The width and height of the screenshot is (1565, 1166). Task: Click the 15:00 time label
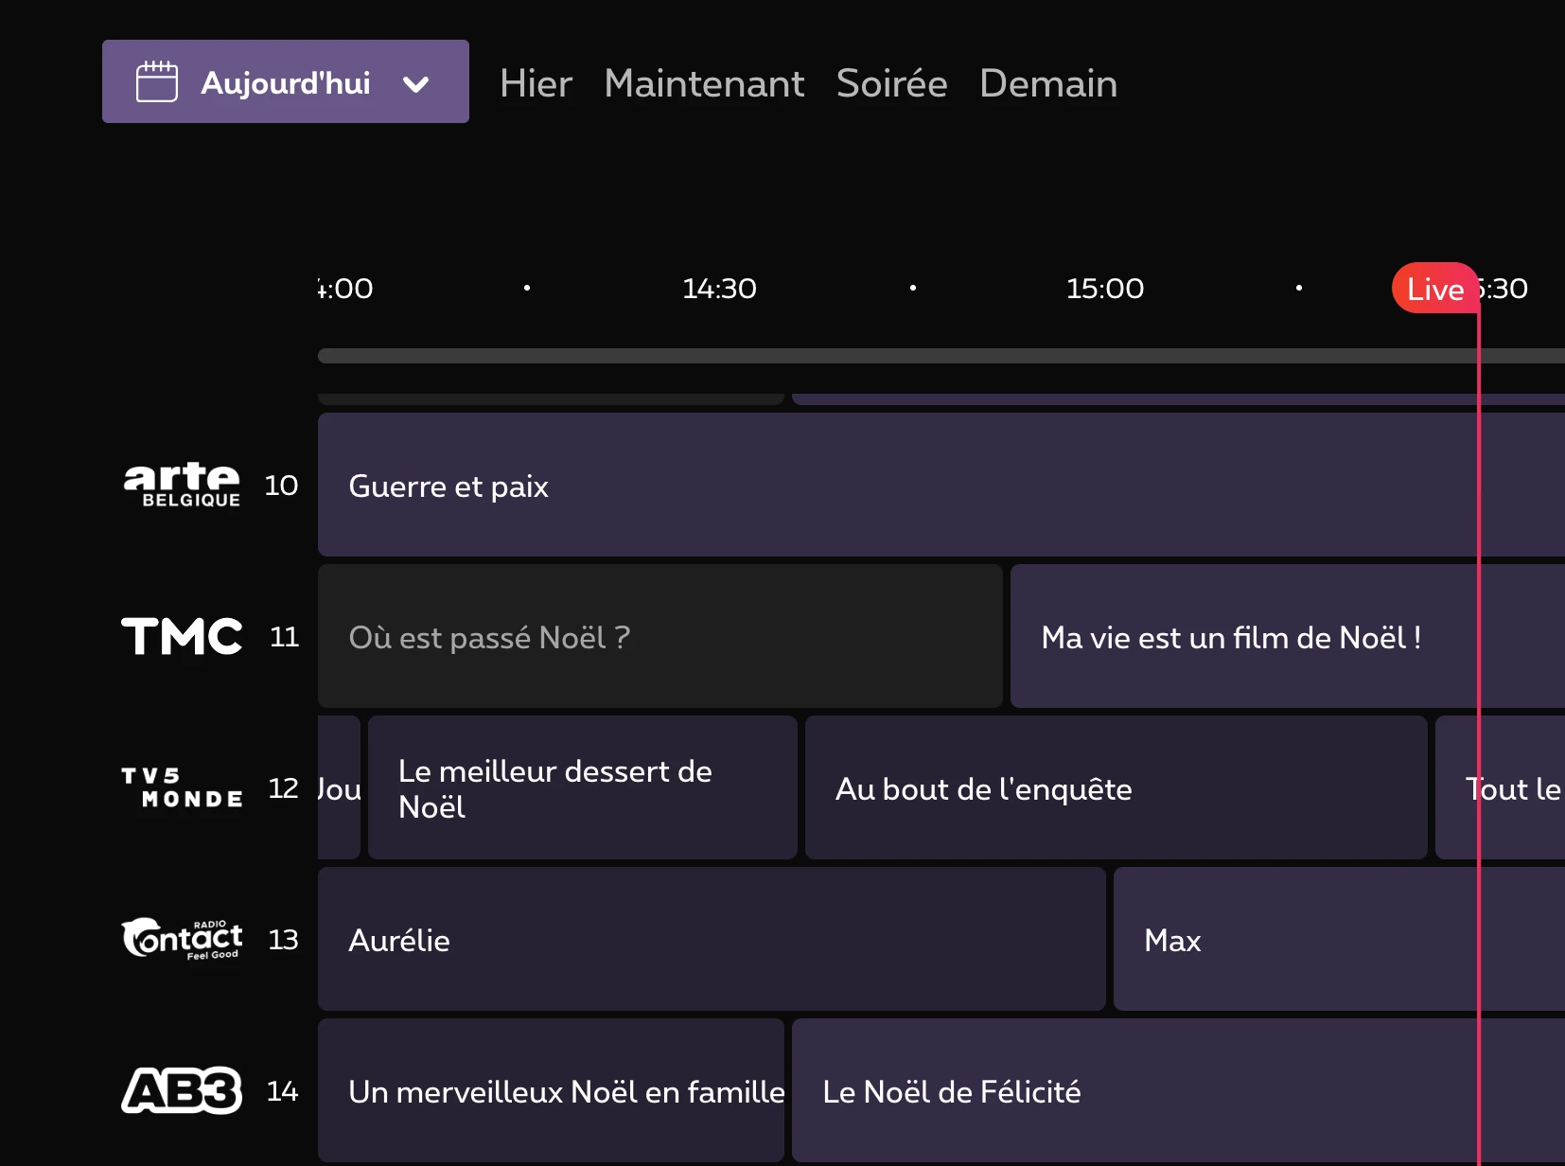point(1104,289)
